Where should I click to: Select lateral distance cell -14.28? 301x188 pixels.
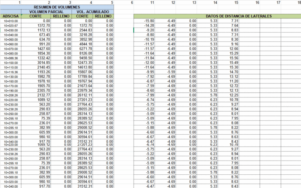tap(144, 25)
